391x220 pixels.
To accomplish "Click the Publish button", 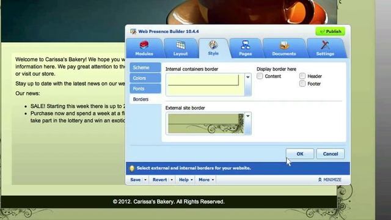I will point(331,31).
